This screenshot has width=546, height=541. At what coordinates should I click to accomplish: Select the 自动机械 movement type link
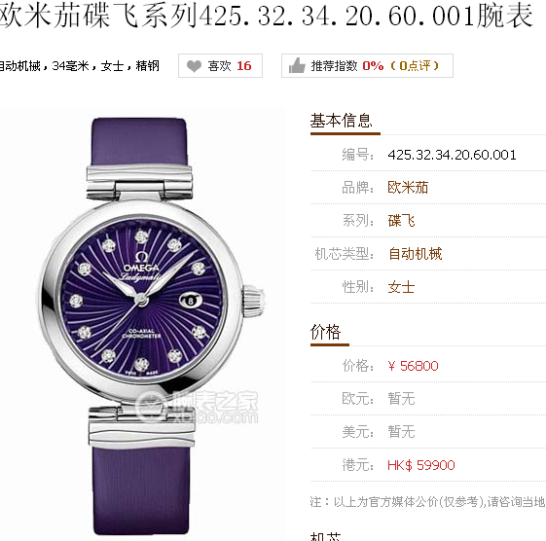tap(415, 254)
